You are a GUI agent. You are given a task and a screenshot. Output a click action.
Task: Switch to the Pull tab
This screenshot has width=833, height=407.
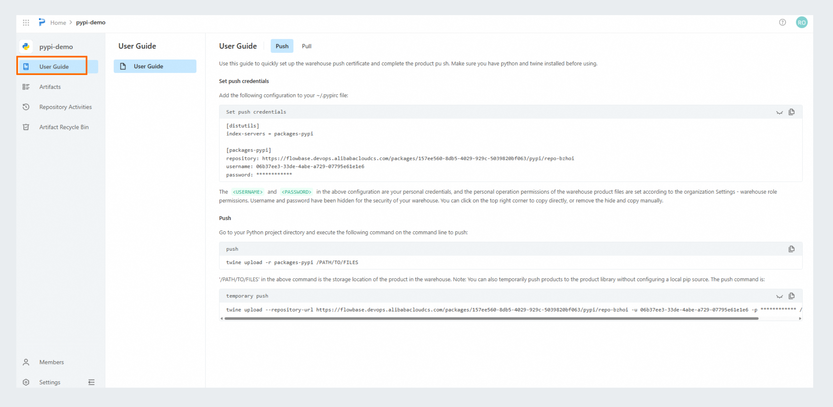[306, 46]
